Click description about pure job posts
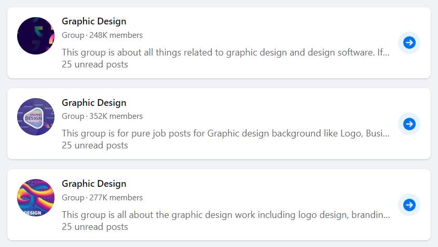 (x=225, y=133)
